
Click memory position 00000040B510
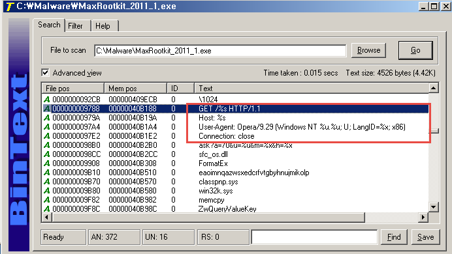133,173
